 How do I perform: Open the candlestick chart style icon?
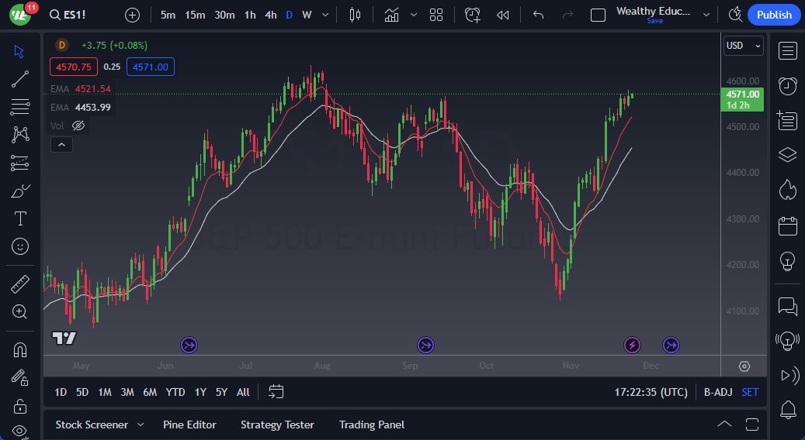tap(356, 15)
